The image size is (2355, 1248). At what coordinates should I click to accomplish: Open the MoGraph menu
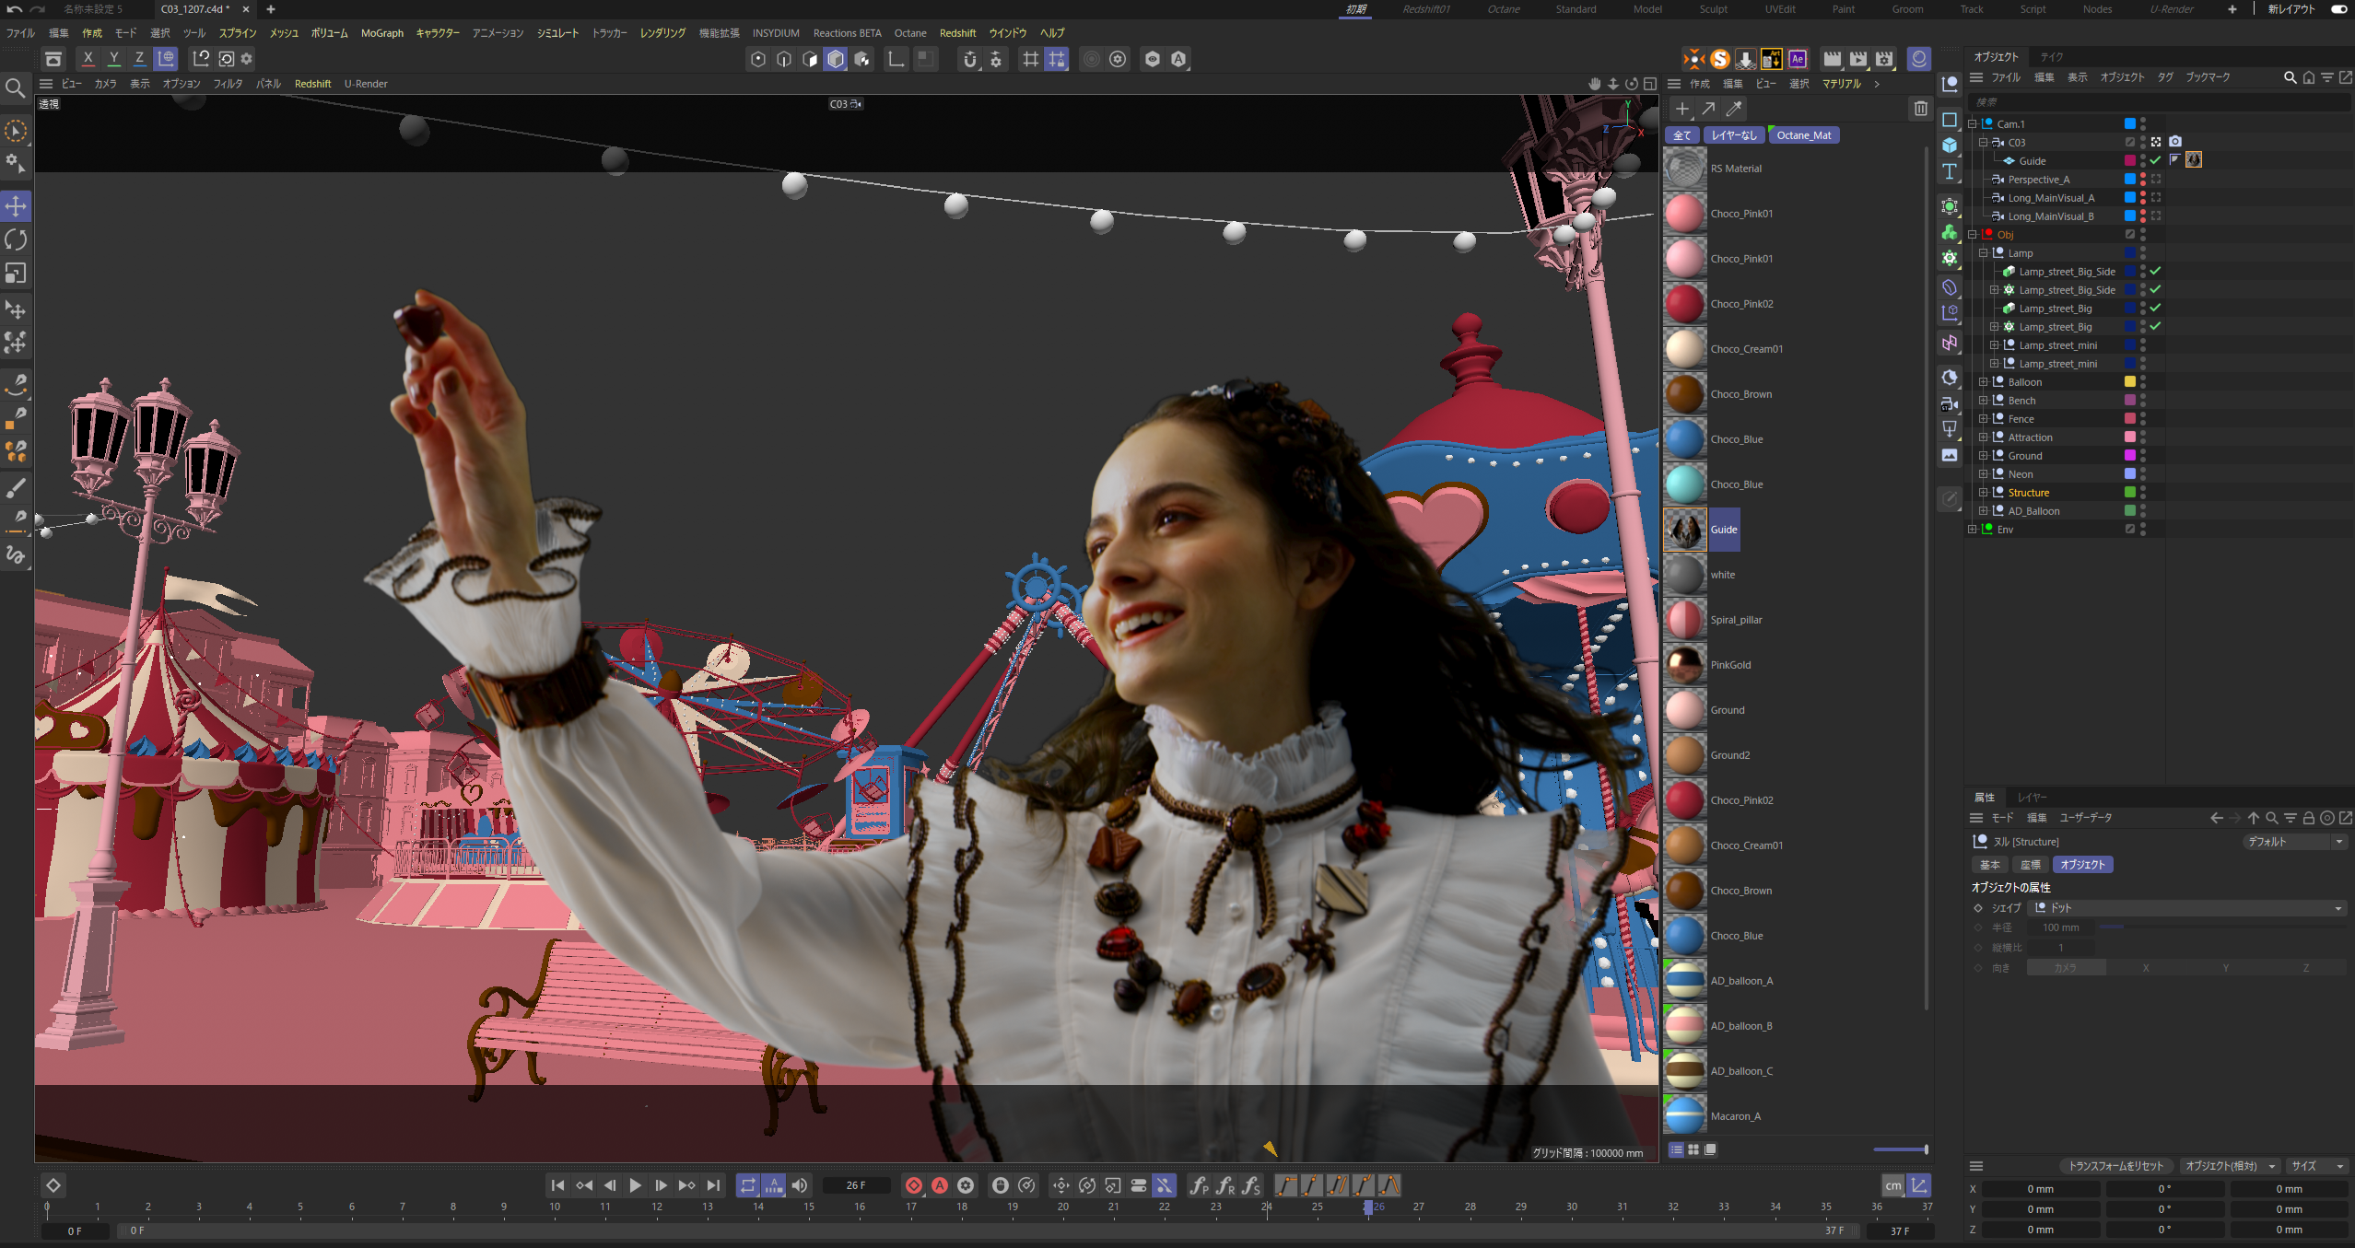[381, 33]
